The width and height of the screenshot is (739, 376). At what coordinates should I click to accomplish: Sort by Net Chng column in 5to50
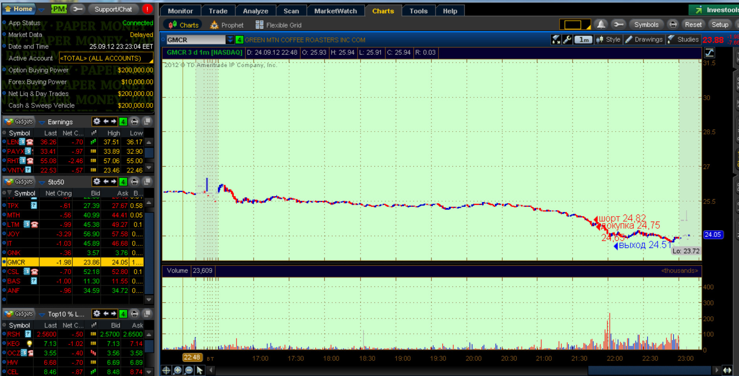pyautogui.click(x=58, y=193)
